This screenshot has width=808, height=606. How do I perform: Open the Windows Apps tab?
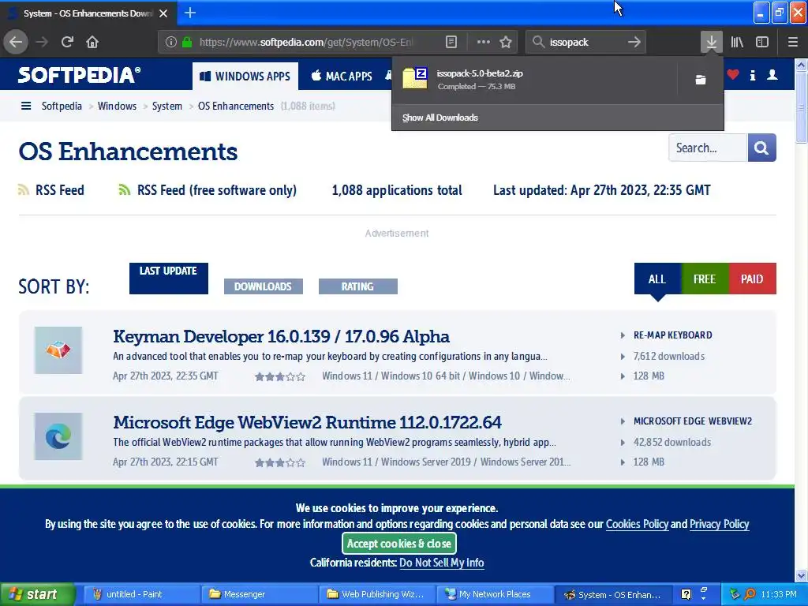click(x=245, y=77)
